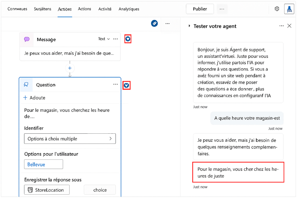Click the Question node icon
The height and width of the screenshot is (198, 297).
click(26, 85)
